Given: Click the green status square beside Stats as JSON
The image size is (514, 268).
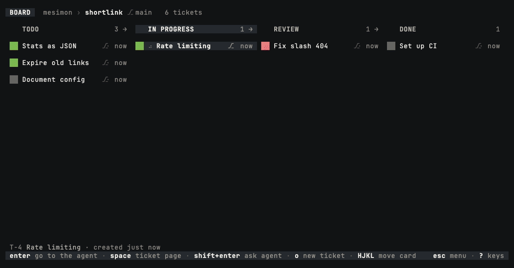Looking at the screenshot, I should [x=14, y=46].
